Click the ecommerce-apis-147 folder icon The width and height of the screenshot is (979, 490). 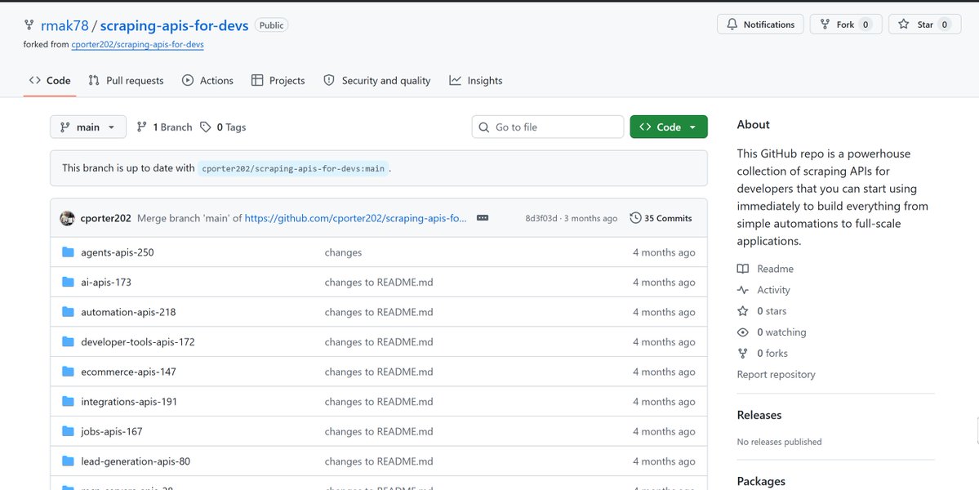pyautogui.click(x=68, y=372)
